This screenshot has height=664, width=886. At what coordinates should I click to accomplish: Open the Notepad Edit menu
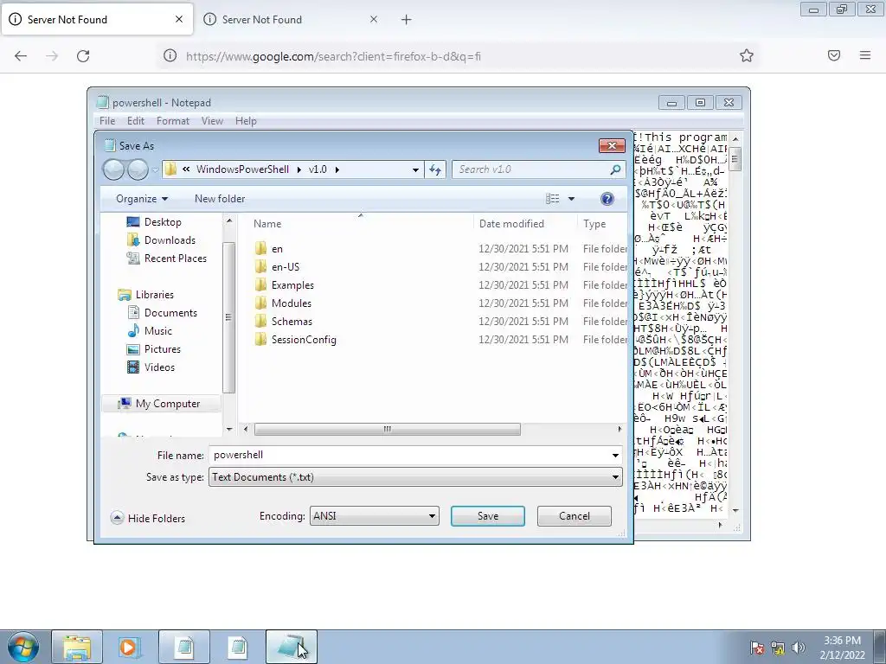[136, 121]
